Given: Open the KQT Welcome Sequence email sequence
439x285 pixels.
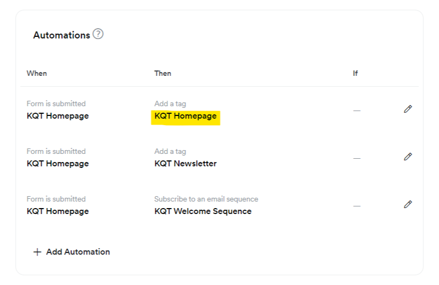Looking at the screenshot, I should pos(202,211).
